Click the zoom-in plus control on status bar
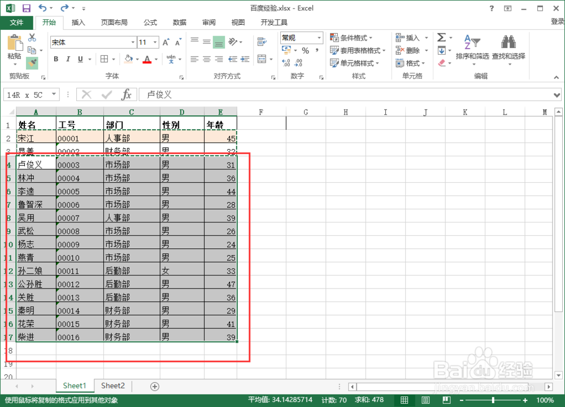The height and width of the screenshot is (407, 565). point(524,400)
